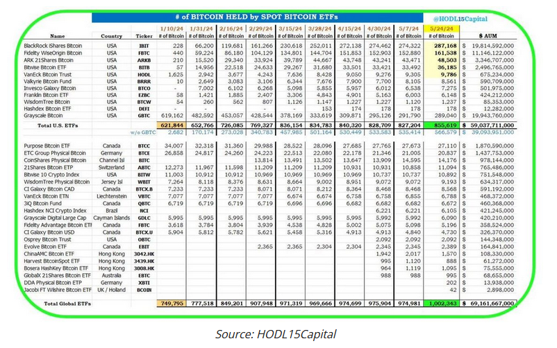This screenshot has height=348, width=557.
Task: Click the highlighted '5/24/24' date header
Action: (x=441, y=28)
